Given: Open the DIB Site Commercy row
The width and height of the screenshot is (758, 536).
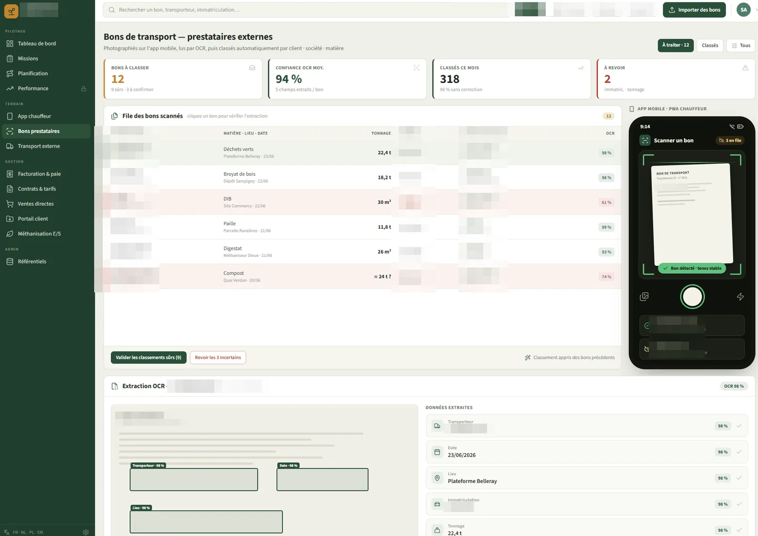Looking at the screenshot, I should click(362, 202).
